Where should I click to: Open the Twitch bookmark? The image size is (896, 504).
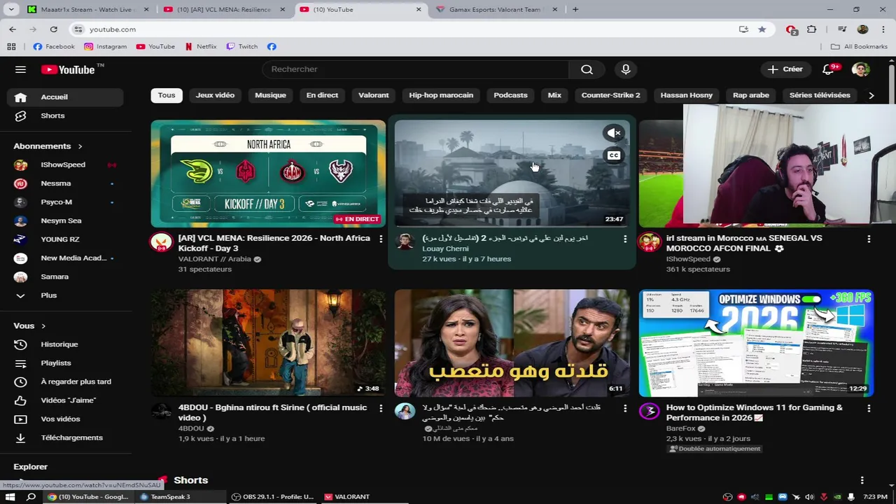click(241, 46)
